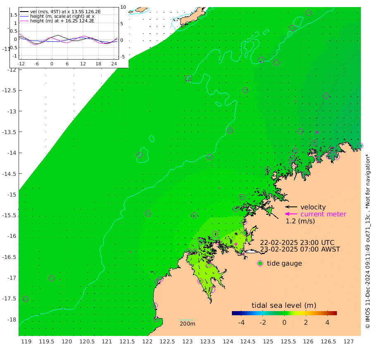Click the tide gauge circle near 14S 121.8E
Image resolution: width=372 pixels, height=350 pixels.
[140, 155]
